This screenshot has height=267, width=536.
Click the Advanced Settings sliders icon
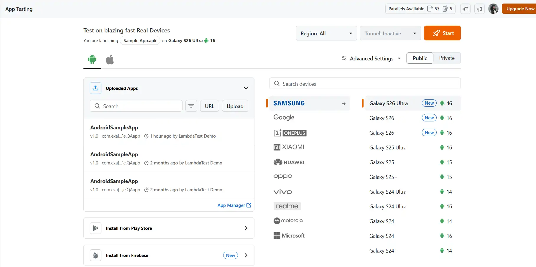coord(344,58)
